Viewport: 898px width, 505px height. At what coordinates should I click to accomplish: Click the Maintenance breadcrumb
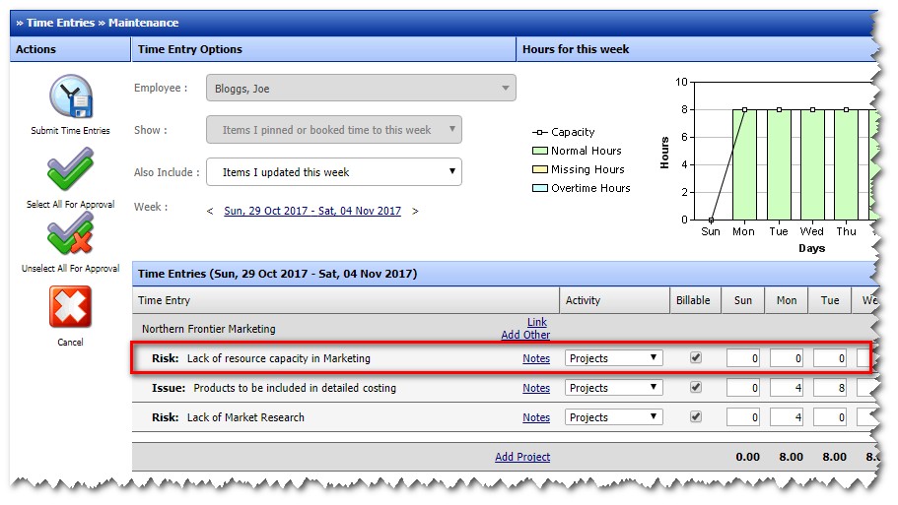(143, 23)
